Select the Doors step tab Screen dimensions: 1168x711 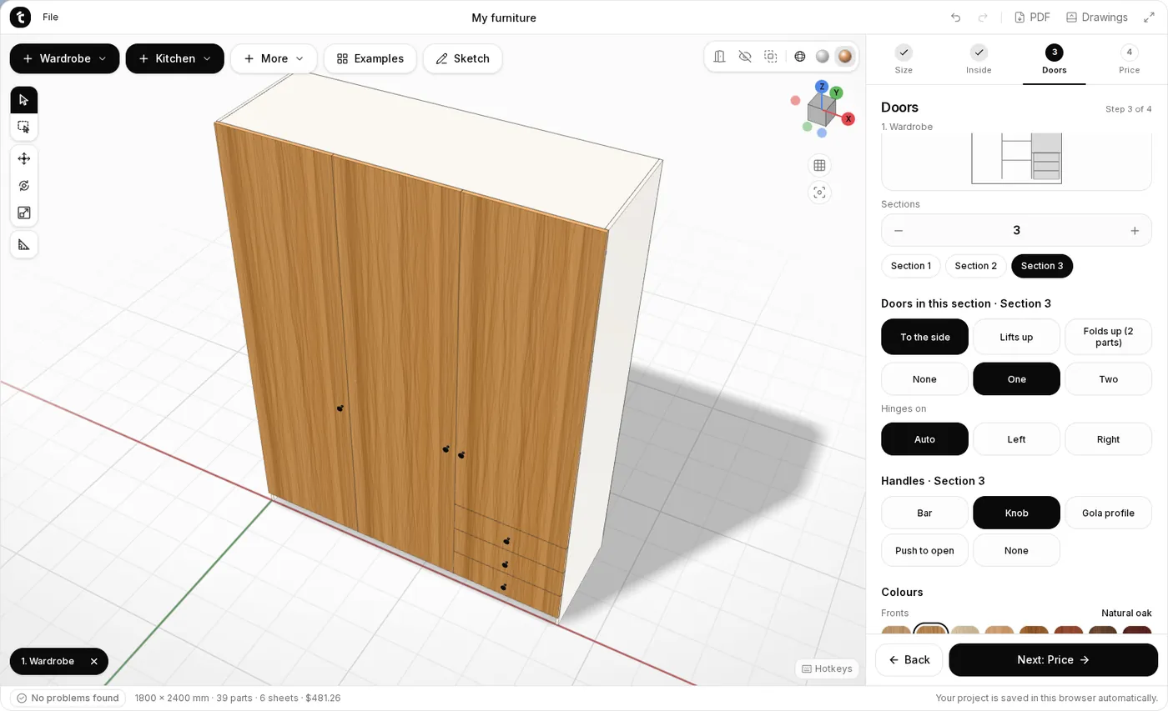1055,60
